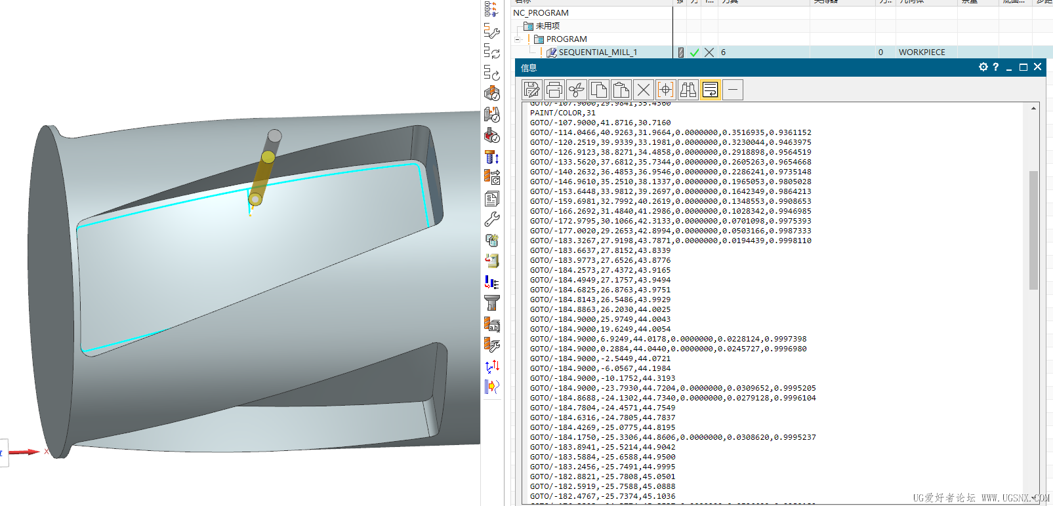Click the regenerate toolpath icon with two arrows
This screenshot has height=506, width=1053.
(491, 51)
